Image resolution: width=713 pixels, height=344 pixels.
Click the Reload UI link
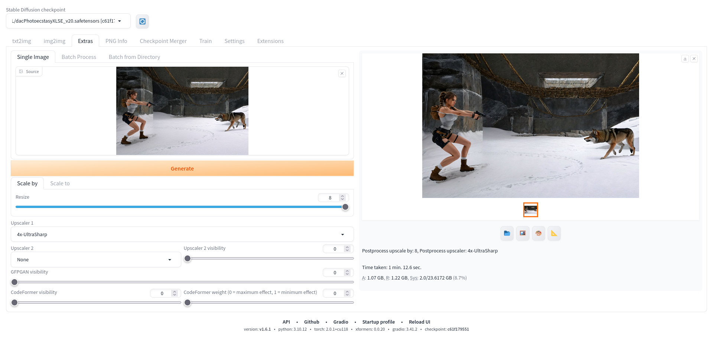(419, 322)
